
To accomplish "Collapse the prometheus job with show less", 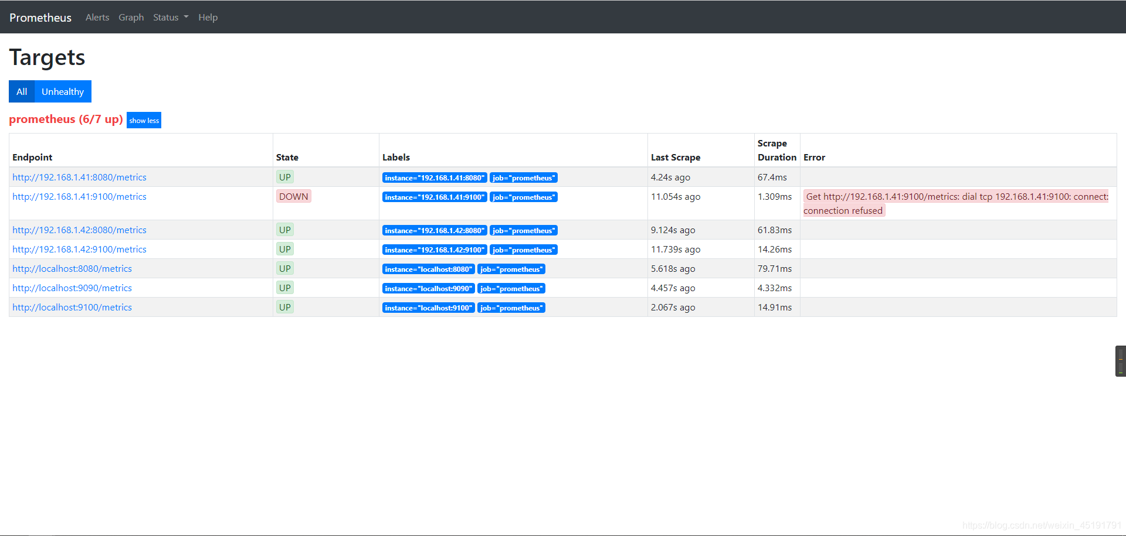I will coord(144,120).
